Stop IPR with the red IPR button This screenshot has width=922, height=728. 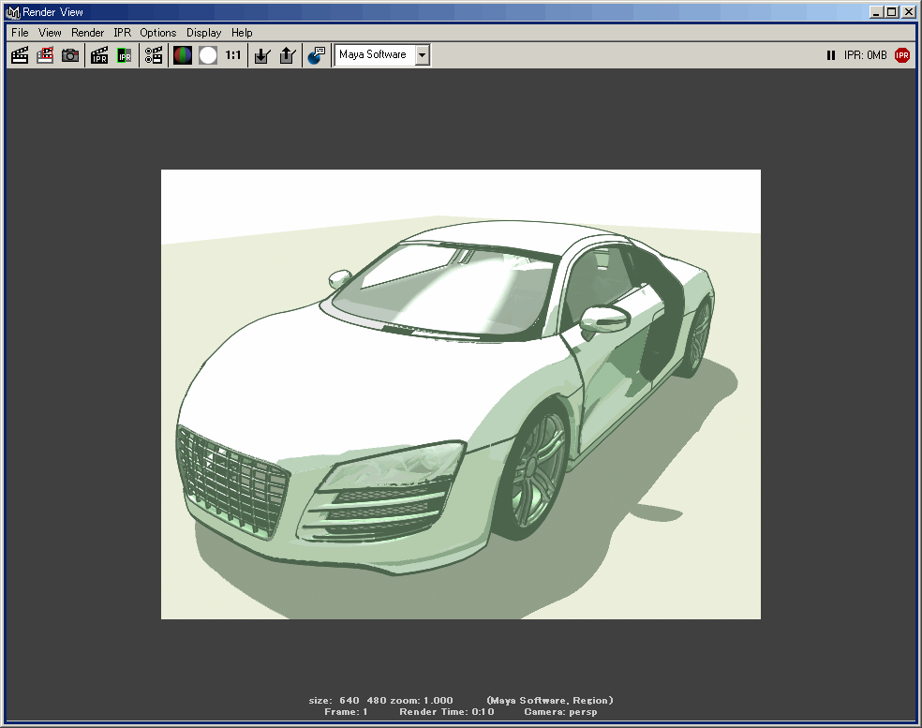[x=901, y=55]
